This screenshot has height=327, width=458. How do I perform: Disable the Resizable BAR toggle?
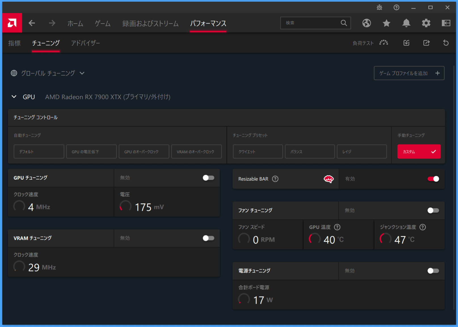(433, 179)
